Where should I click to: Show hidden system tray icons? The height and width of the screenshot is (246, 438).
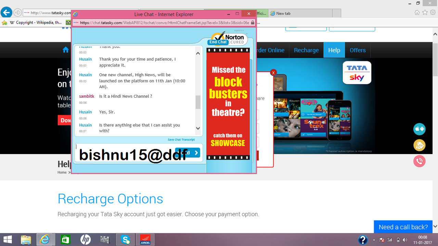click(374, 240)
